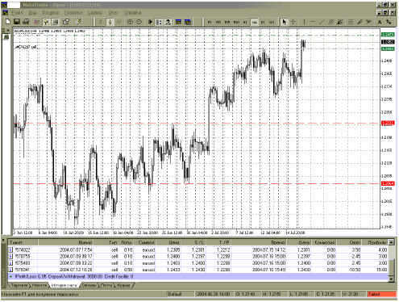Select the Zoom In magnifier icon
This screenshot has width=399, height=302.
[x=130, y=22]
